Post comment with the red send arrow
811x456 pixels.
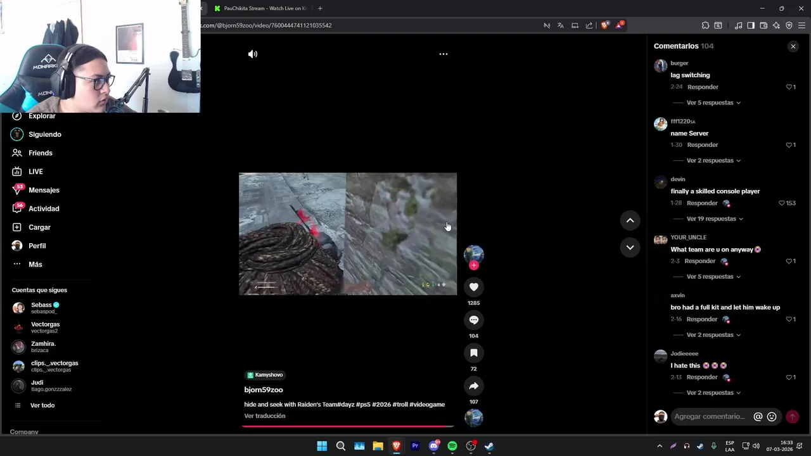click(x=792, y=417)
